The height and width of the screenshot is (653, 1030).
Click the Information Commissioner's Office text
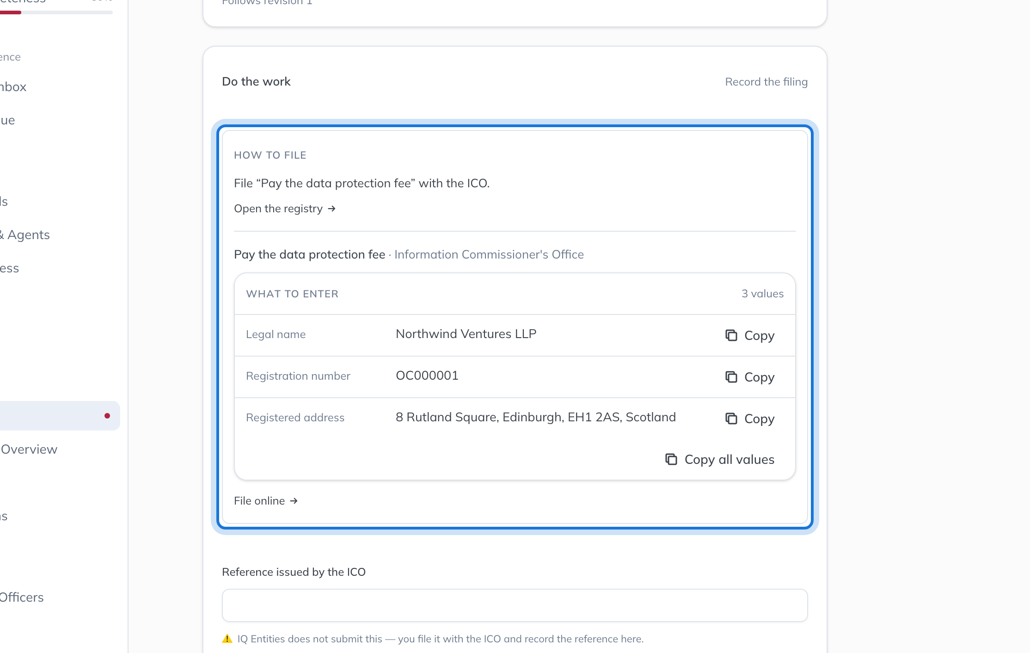tap(489, 254)
